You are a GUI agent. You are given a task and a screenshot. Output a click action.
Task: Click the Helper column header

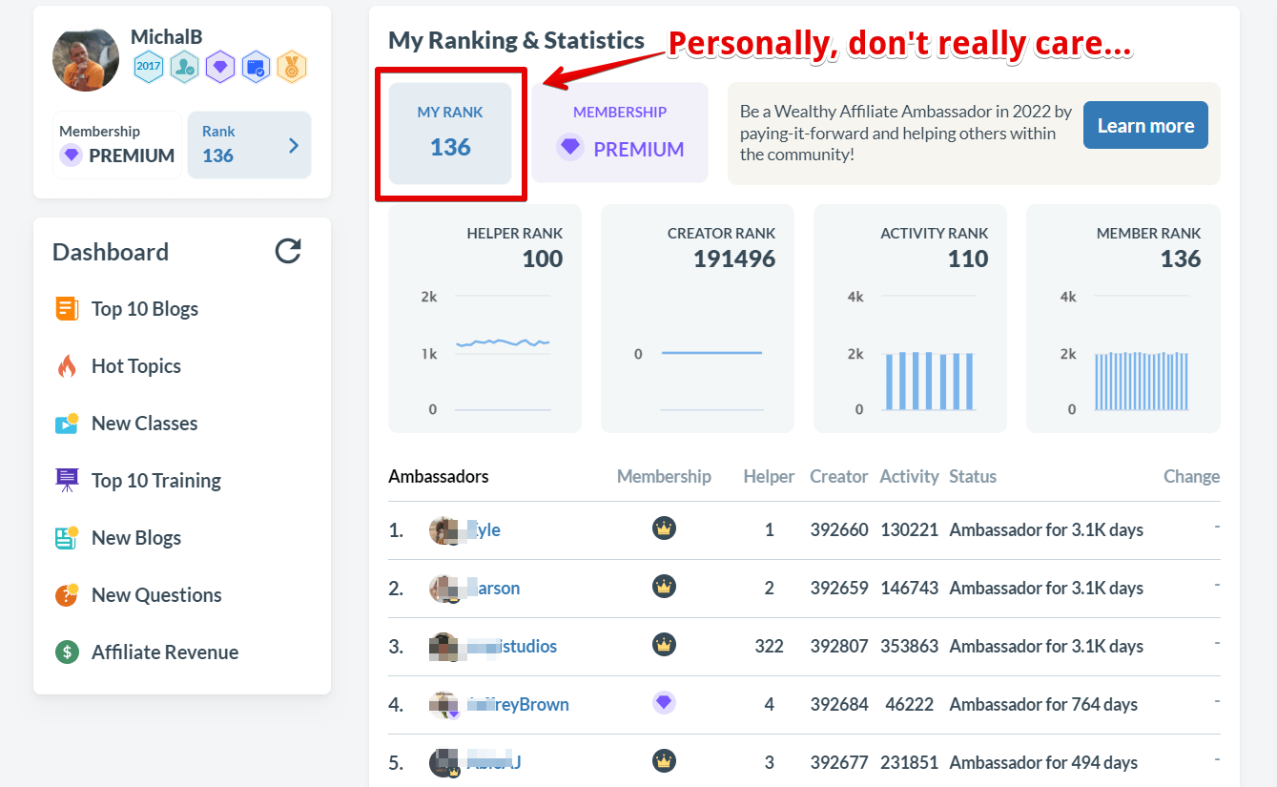click(769, 476)
